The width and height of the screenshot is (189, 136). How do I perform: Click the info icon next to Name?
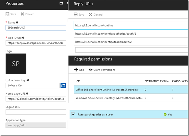(x=17, y=22)
